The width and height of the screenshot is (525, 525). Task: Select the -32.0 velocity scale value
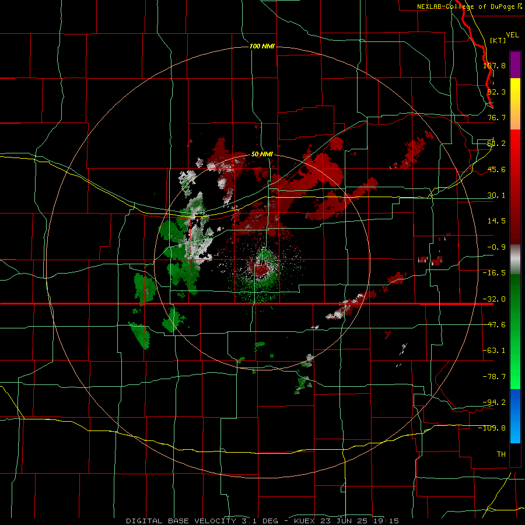[x=494, y=299]
